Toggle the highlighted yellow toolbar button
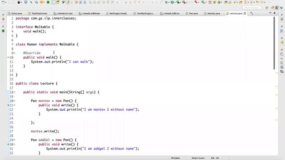The width and height of the screenshot is (285, 160). (68, 2)
